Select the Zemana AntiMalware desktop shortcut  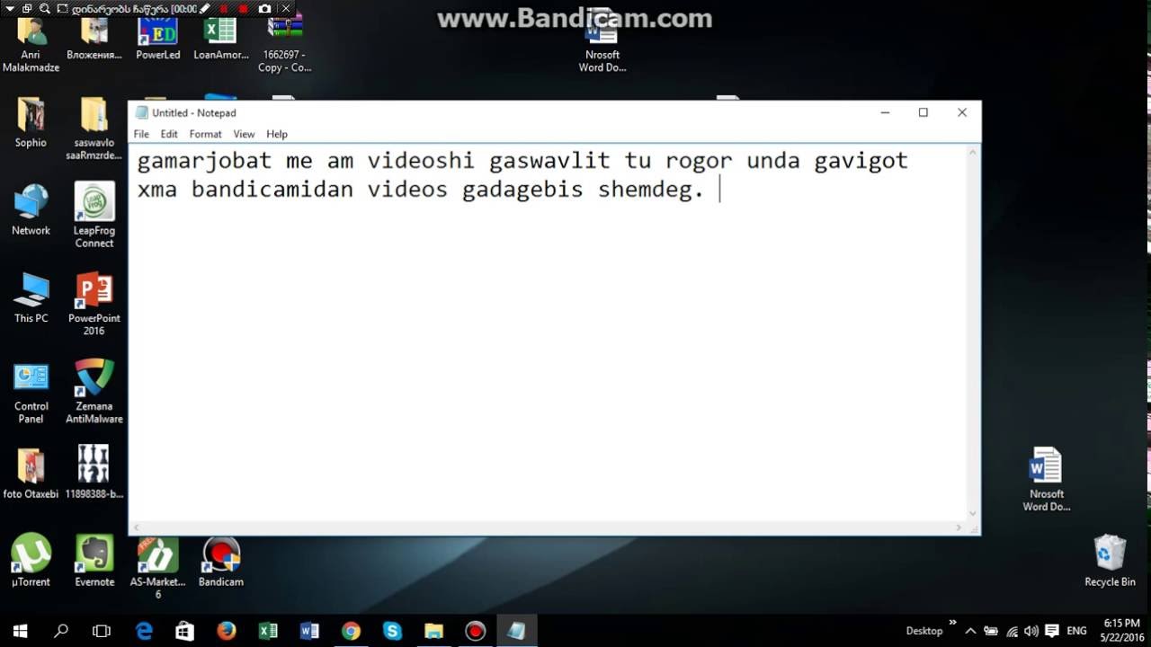[94, 392]
